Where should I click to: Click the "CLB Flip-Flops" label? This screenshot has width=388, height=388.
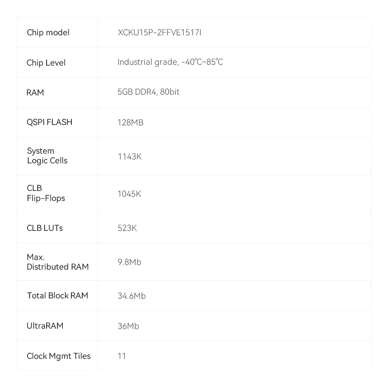[46, 193]
